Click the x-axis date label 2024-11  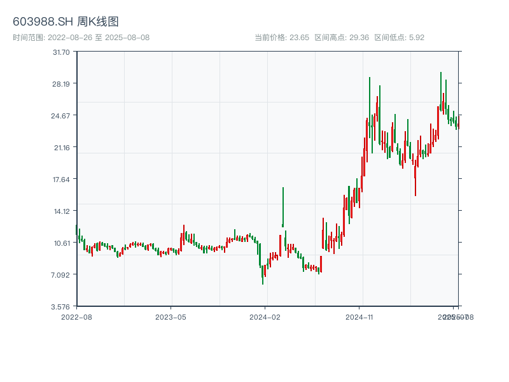point(359,317)
